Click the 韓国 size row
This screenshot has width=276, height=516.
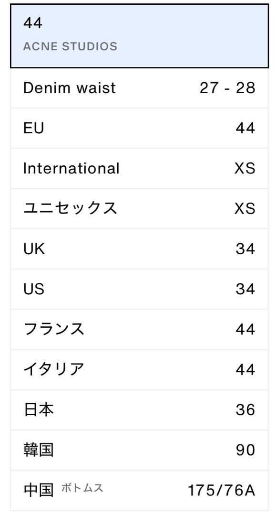pos(140,450)
